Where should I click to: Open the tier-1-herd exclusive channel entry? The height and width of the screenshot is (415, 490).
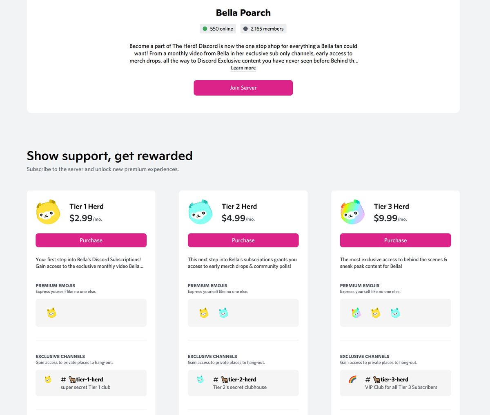pyautogui.click(x=91, y=383)
